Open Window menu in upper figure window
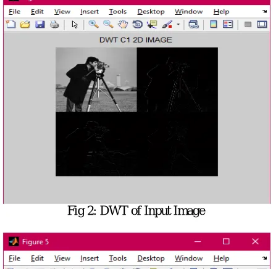The width and height of the screenshot is (273, 269). 188,12
